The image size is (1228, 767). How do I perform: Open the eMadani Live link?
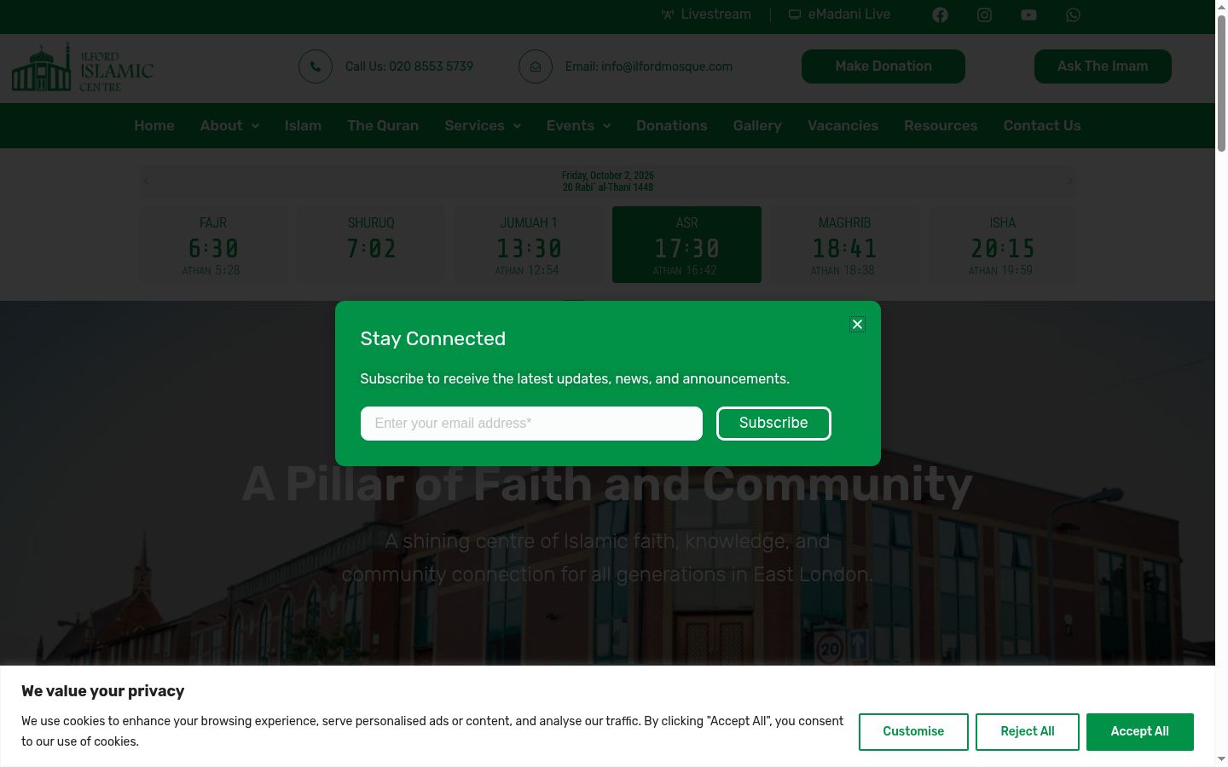coord(839,14)
